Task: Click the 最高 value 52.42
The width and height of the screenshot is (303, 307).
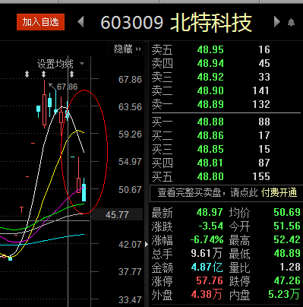Action: (287, 239)
